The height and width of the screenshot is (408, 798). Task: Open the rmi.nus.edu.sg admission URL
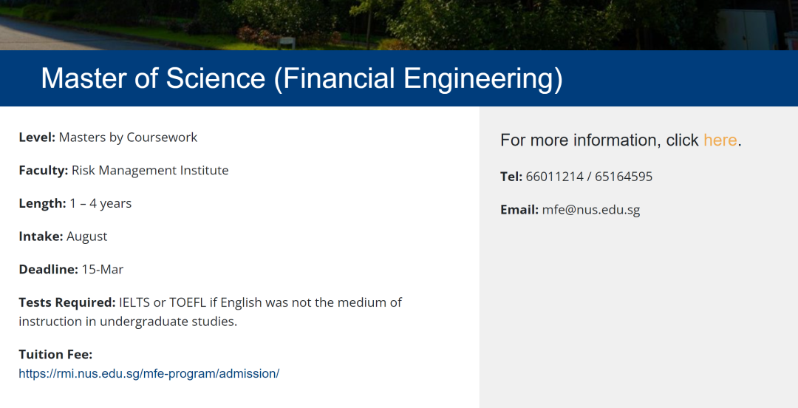tap(149, 373)
